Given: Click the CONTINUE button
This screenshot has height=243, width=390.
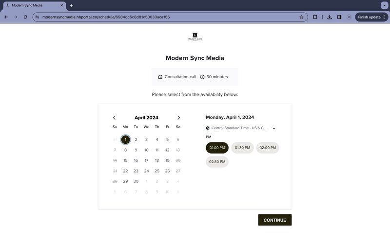Looking at the screenshot, I should click(x=275, y=220).
